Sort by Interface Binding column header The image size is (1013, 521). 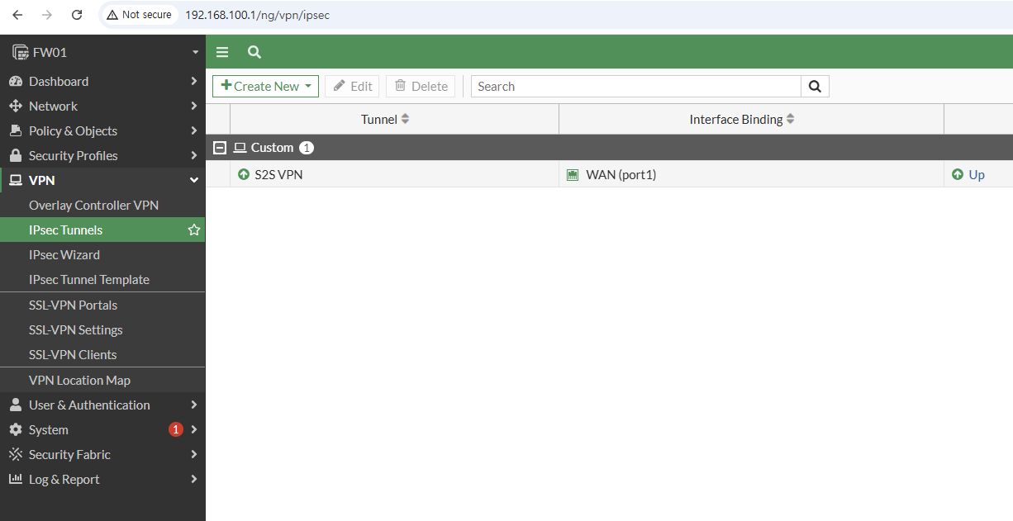(x=741, y=119)
